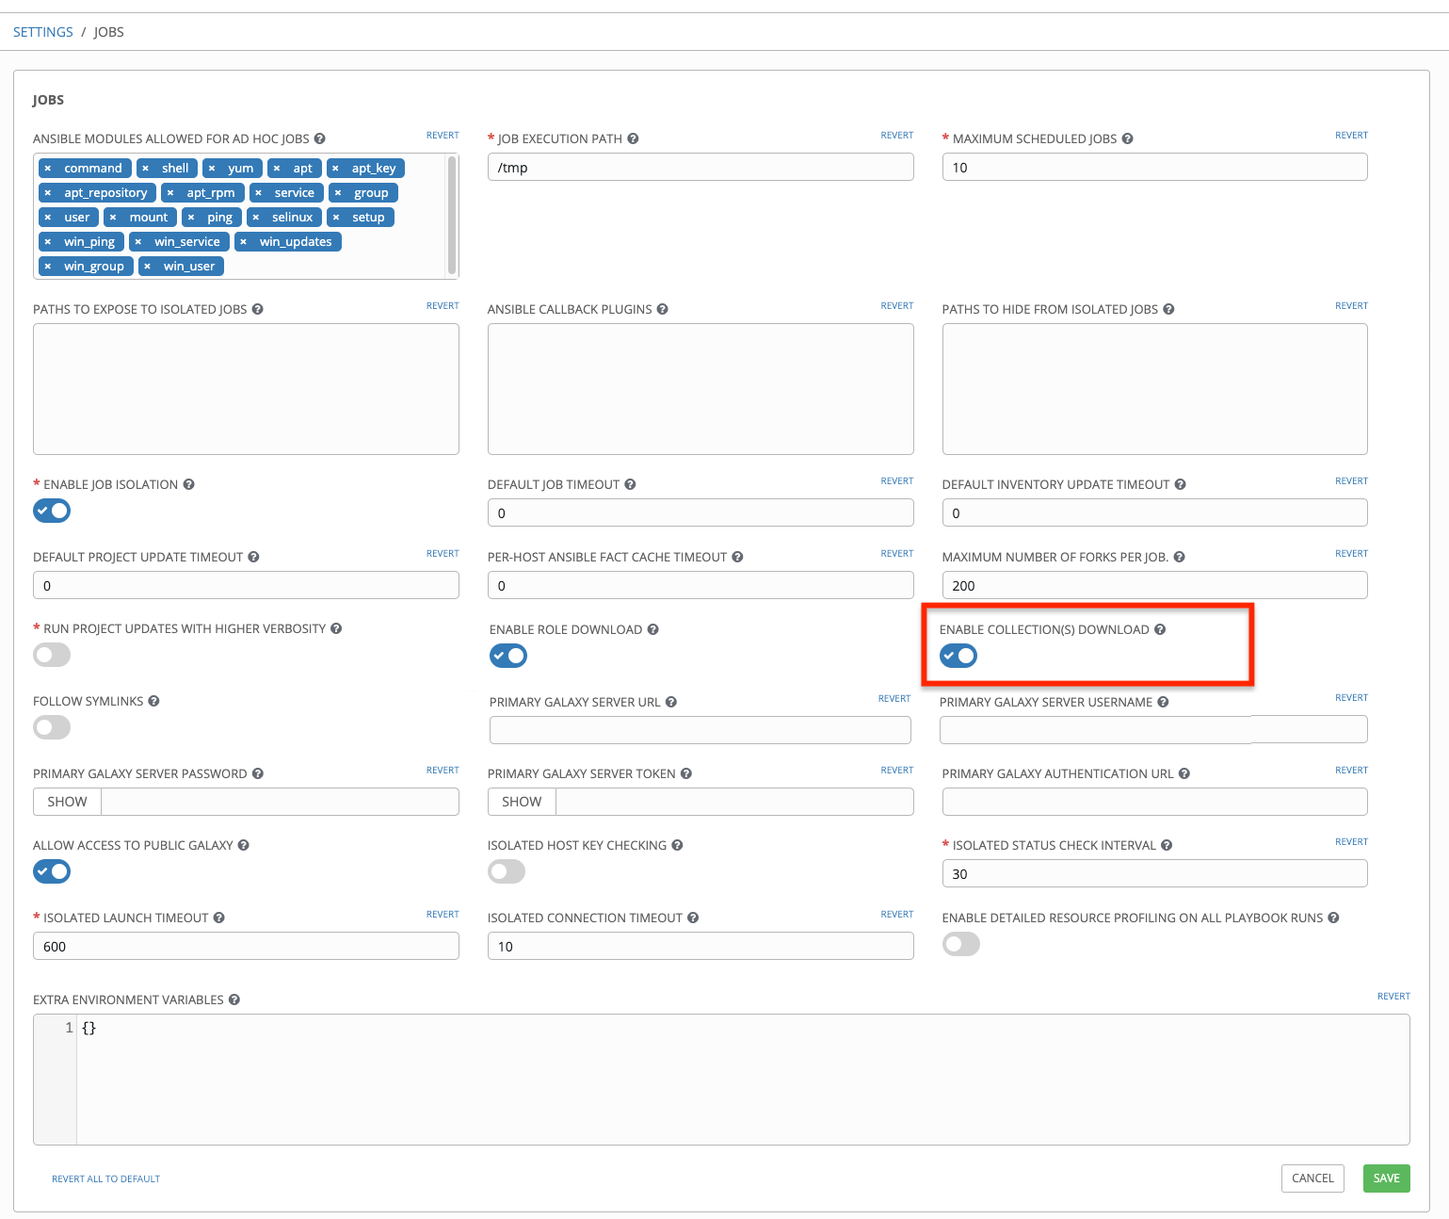
Task: Toggle Run Project Updates with Higher Verbosity
Action: [52, 655]
